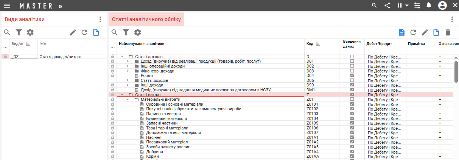Toggle Введення даних checkbox for D04 Роялті

click(352, 75)
